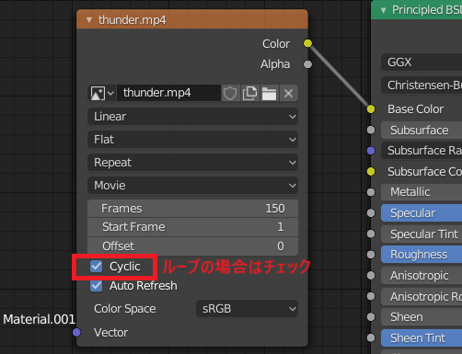This screenshot has width=462, height=354.
Task: Click the Color output socket
Action: click(x=307, y=43)
